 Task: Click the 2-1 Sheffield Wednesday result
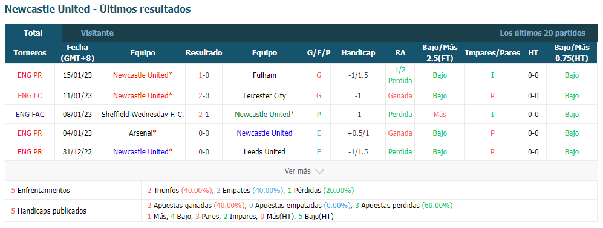[x=204, y=115]
